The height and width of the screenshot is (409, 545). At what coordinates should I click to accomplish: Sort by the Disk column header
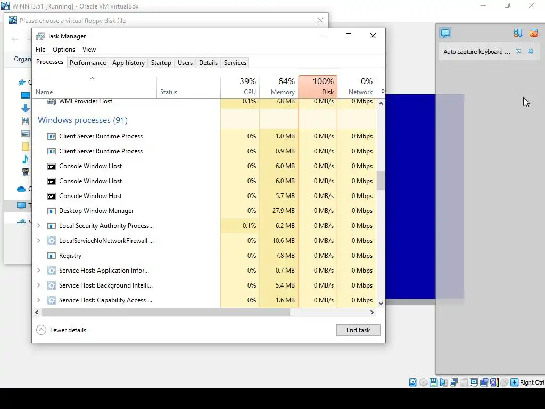[318, 87]
